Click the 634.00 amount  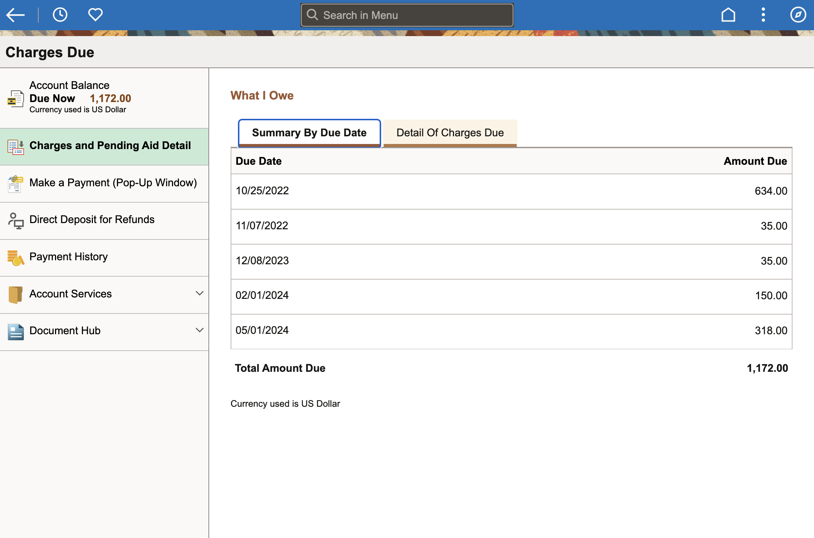coord(771,191)
